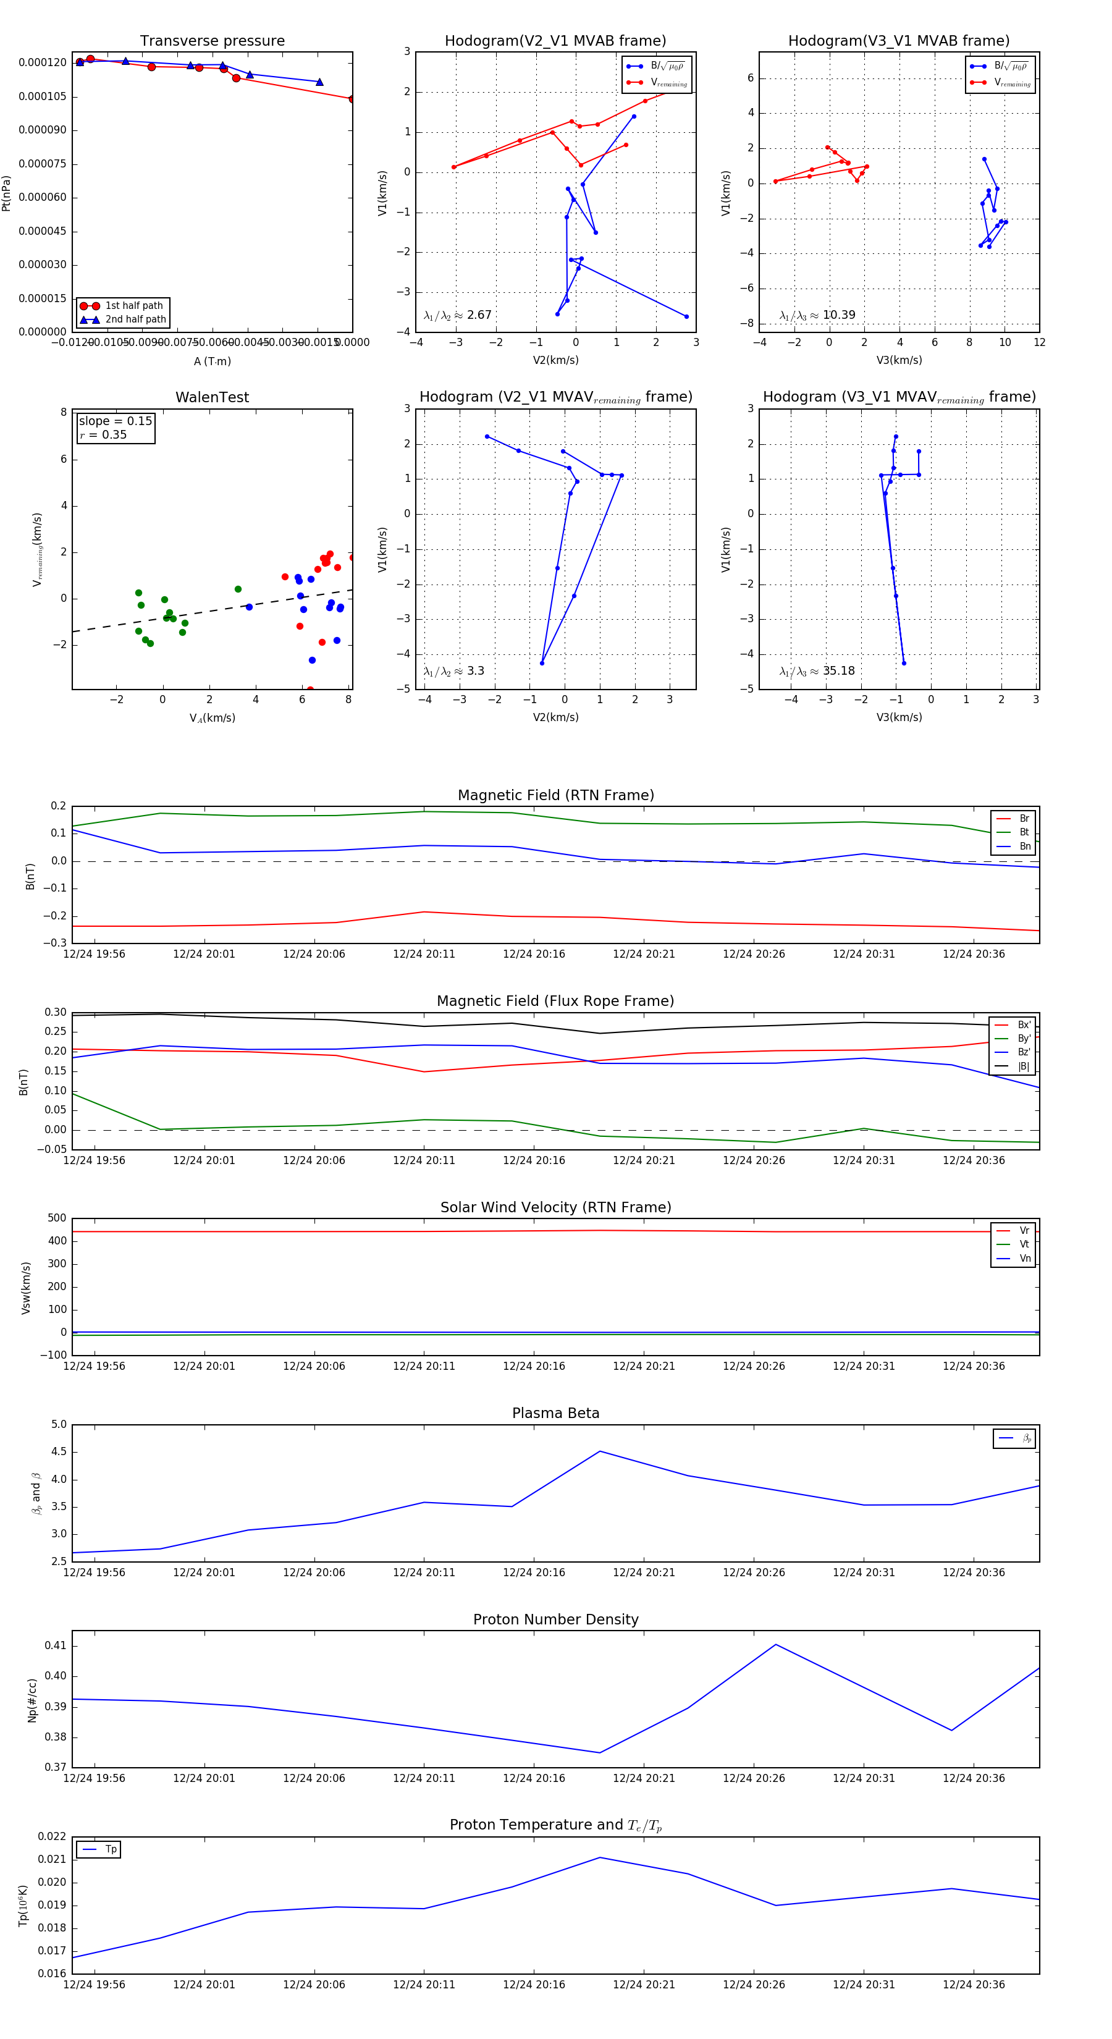Select the Bz' legend entry

click(x=1013, y=1052)
